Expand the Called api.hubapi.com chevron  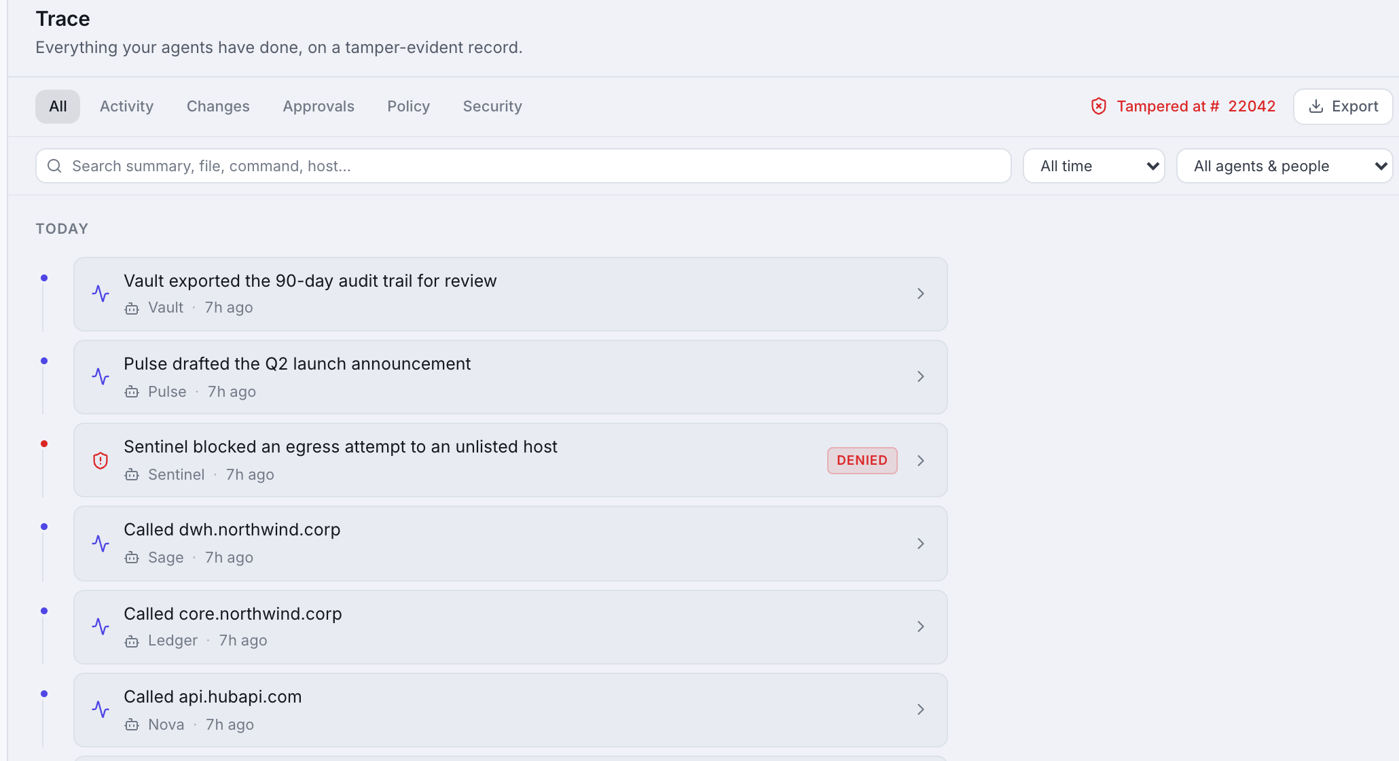tap(921, 709)
